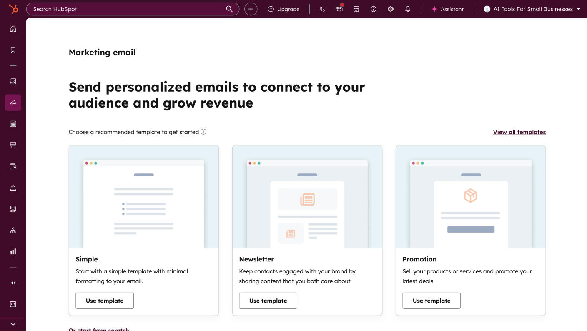The height and width of the screenshot is (331, 587).
Task: Open Bookmarks from the sidebar
Action: click(x=13, y=49)
